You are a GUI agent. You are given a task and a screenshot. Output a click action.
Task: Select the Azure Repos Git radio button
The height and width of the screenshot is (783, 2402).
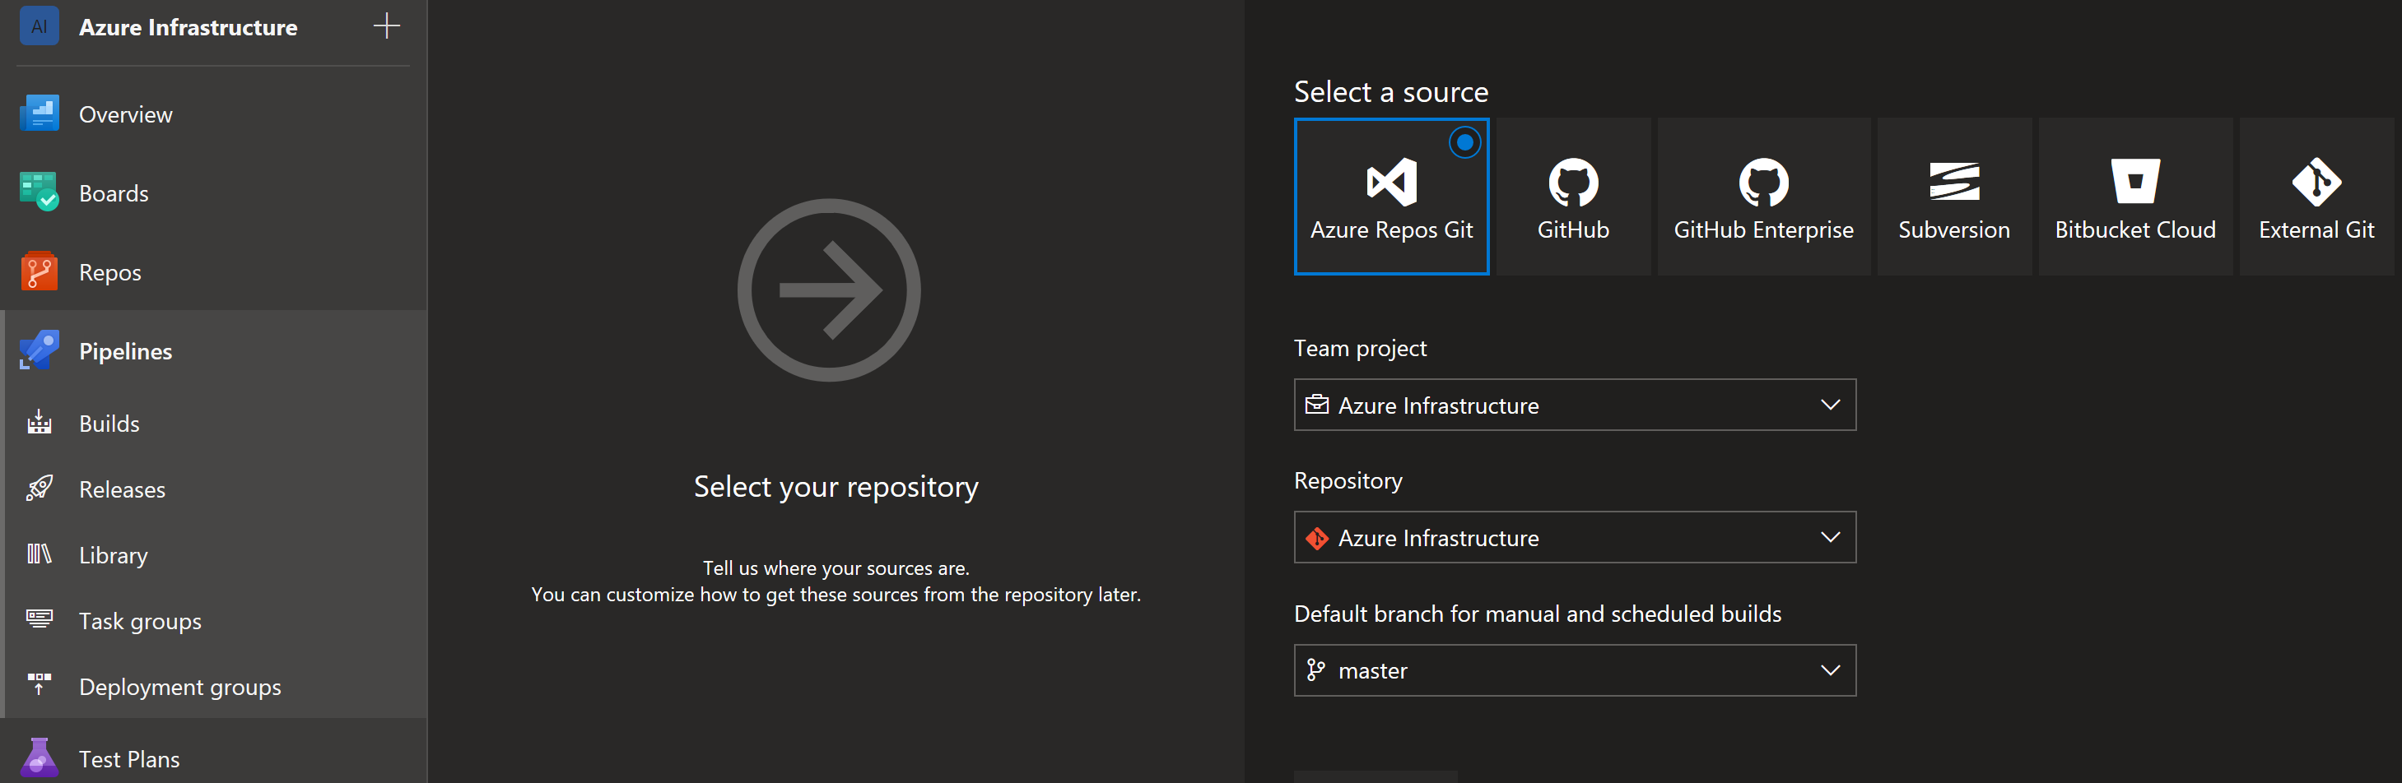pos(1465,142)
